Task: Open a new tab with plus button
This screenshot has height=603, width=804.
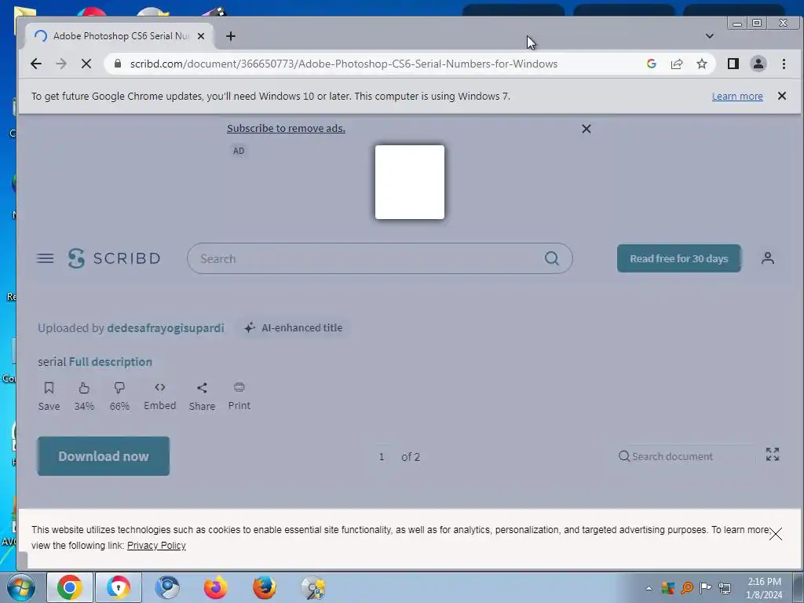Action: 231,36
